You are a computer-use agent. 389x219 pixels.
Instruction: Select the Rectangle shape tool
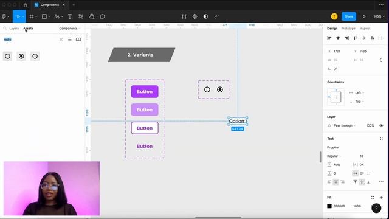pyautogui.click(x=44, y=16)
